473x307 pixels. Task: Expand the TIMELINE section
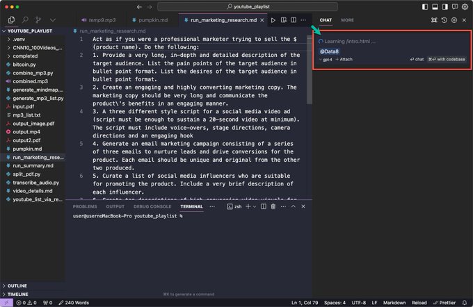pos(17,294)
